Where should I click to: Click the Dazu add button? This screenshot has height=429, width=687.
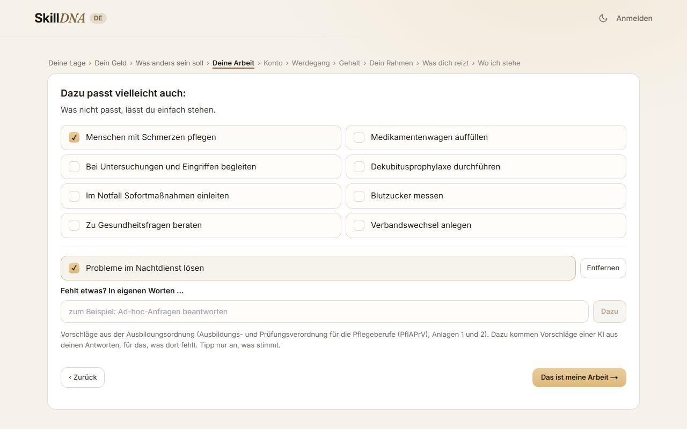tap(610, 312)
